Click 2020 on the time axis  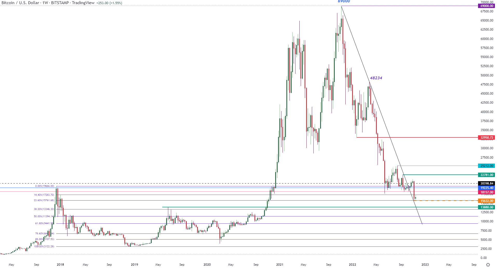pos(207,265)
